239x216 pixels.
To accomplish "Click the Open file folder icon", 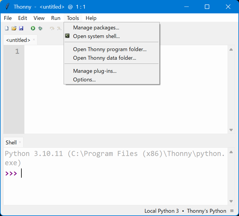I will click(14, 28).
